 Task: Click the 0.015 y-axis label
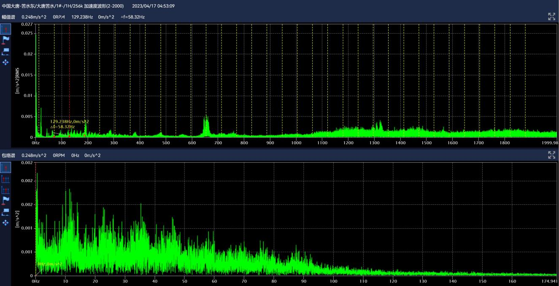coord(27,75)
